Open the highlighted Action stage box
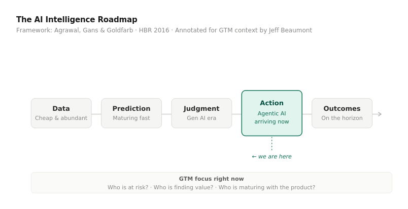This screenshot has width=408, height=209. [x=271, y=113]
